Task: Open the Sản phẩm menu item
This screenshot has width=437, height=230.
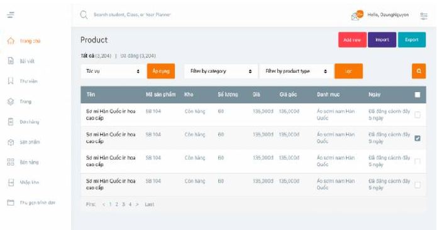Action: point(30,142)
